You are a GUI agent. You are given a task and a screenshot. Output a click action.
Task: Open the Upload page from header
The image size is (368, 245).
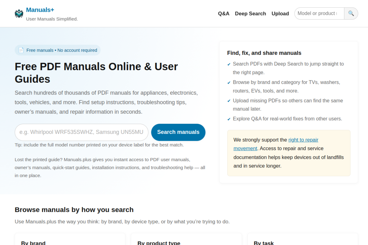point(280,13)
